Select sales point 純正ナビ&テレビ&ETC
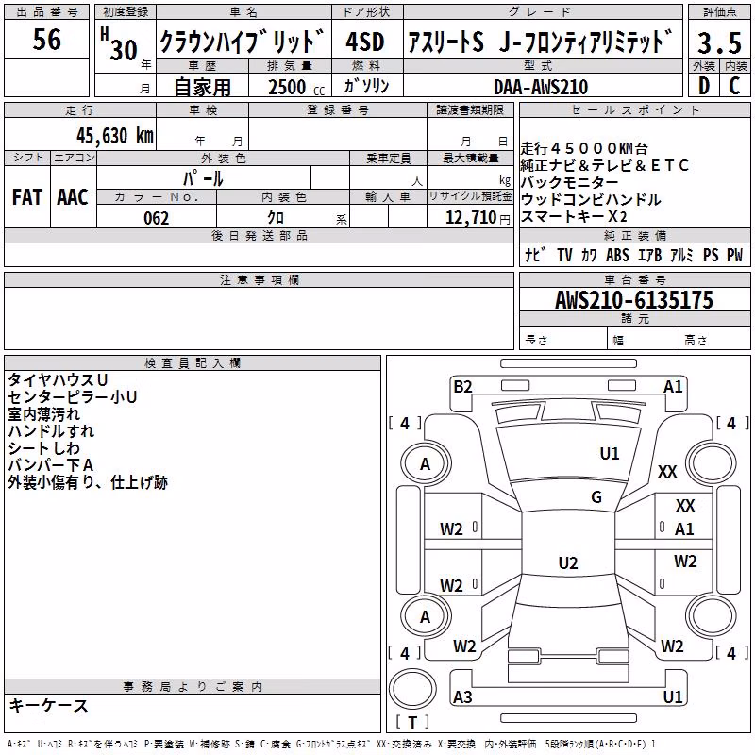 click(605, 166)
